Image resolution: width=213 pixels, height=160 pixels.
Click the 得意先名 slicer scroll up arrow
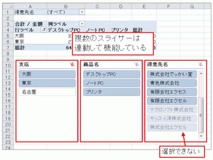tap(201, 74)
